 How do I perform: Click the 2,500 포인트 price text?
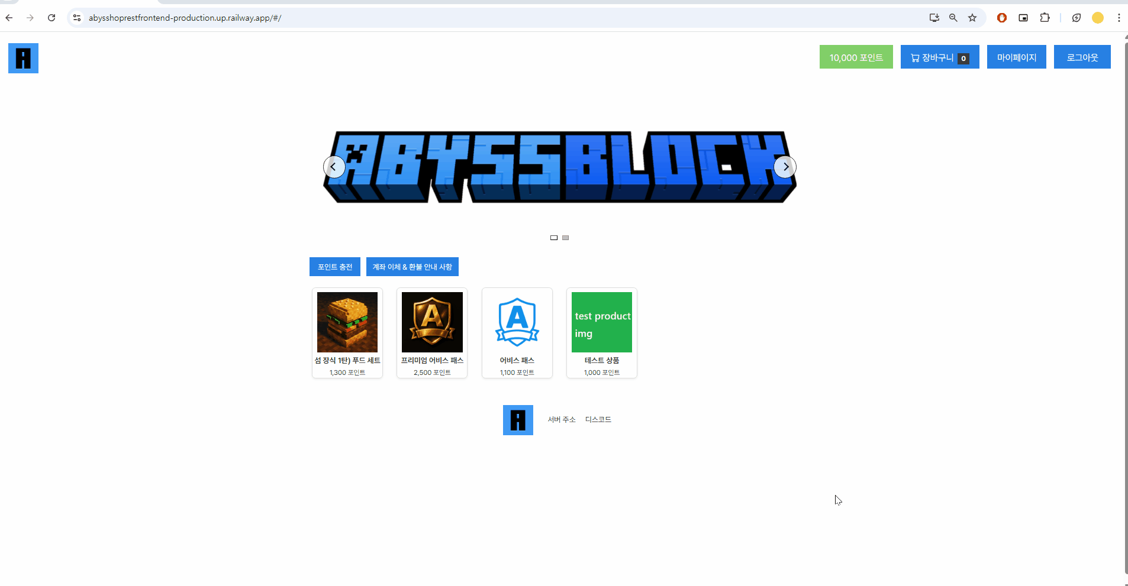coord(432,373)
